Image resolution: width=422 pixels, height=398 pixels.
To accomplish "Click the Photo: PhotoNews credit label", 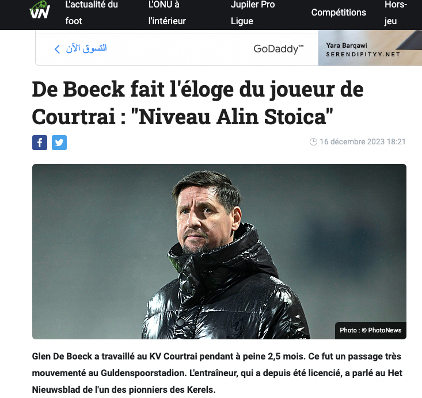I will point(371,330).
